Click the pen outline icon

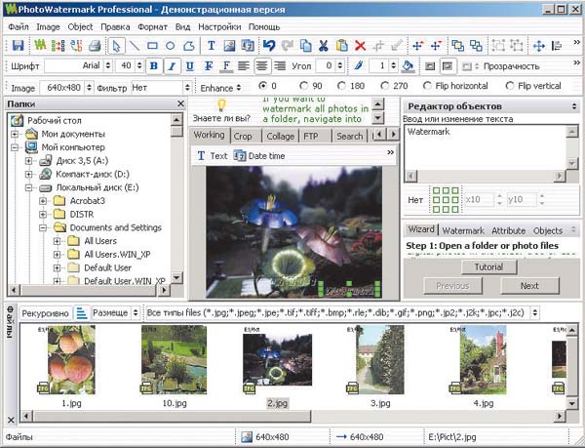pos(358,66)
